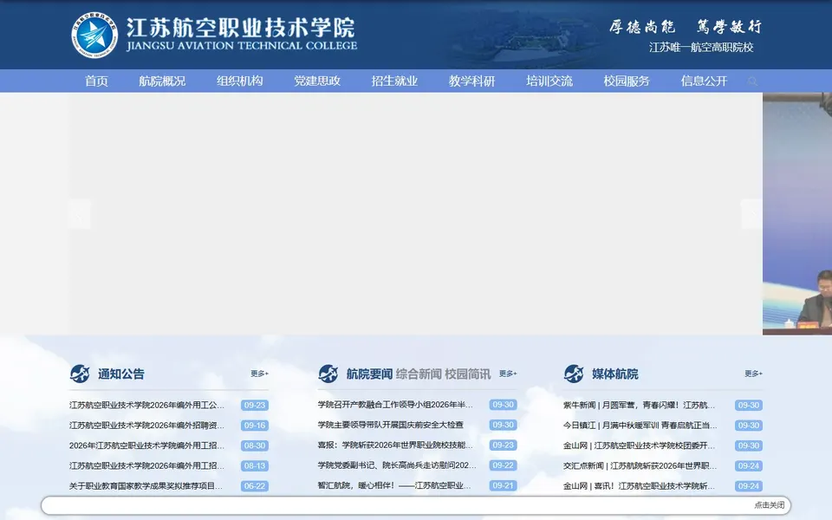Click the Jiangsu Aviation Technical College logo emblem
The height and width of the screenshot is (520, 832).
click(94, 35)
